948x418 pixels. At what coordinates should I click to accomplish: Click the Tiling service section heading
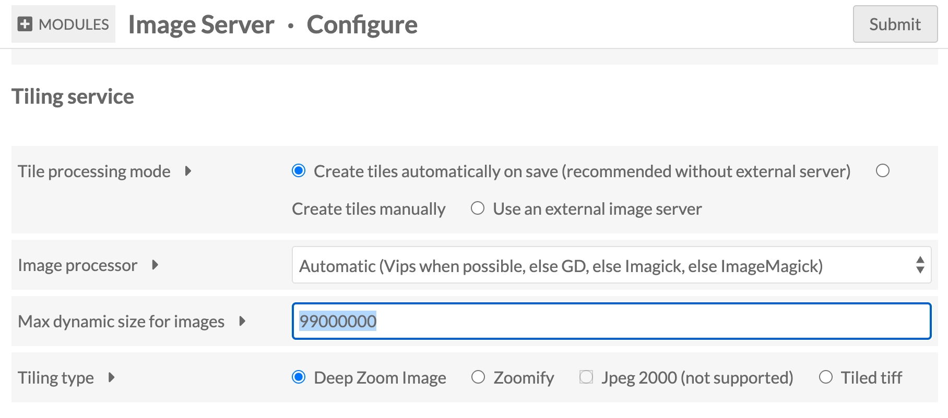pos(73,97)
